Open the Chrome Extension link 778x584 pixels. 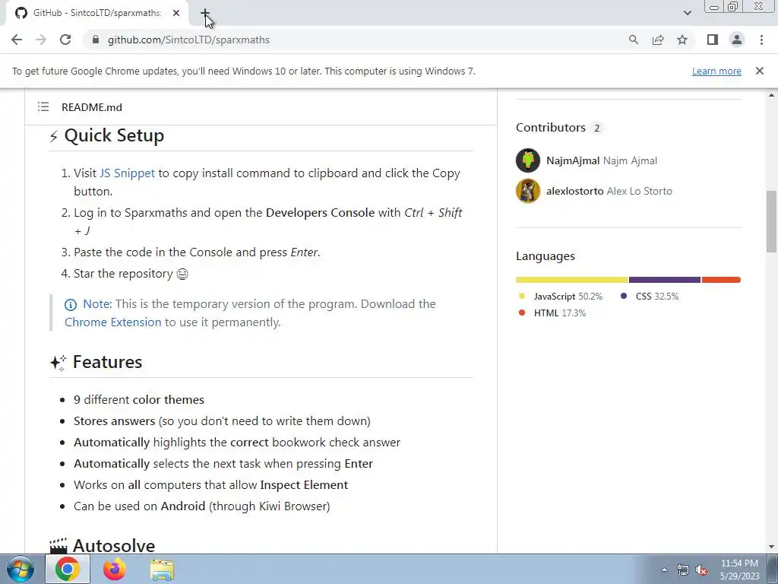(113, 322)
